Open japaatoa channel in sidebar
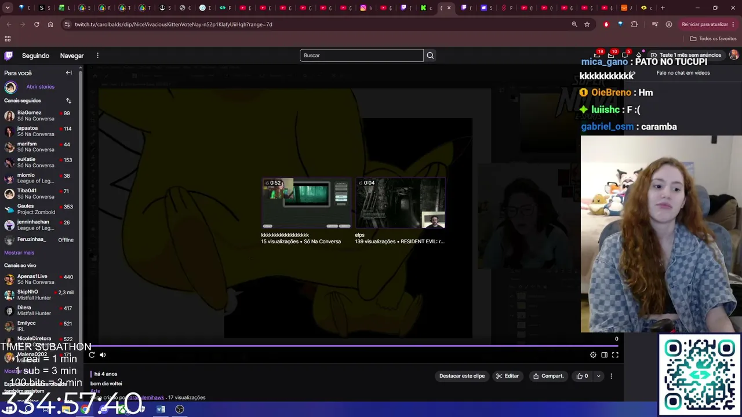 [39, 131]
